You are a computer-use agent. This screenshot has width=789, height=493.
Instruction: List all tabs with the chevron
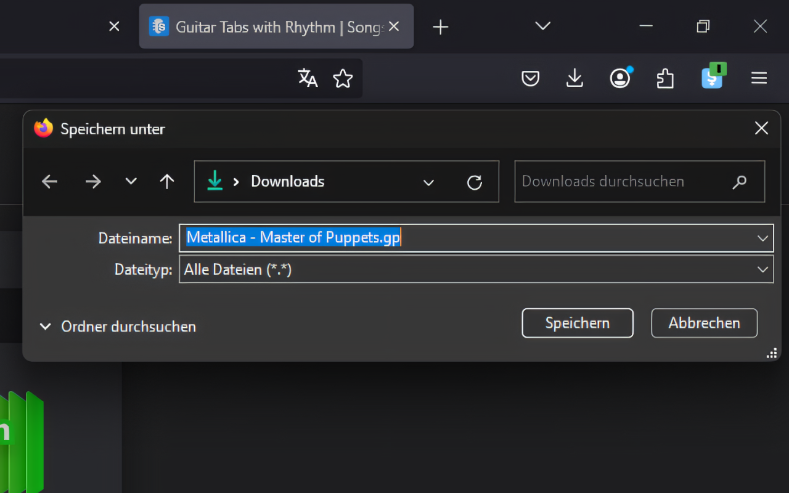pyautogui.click(x=542, y=26)
